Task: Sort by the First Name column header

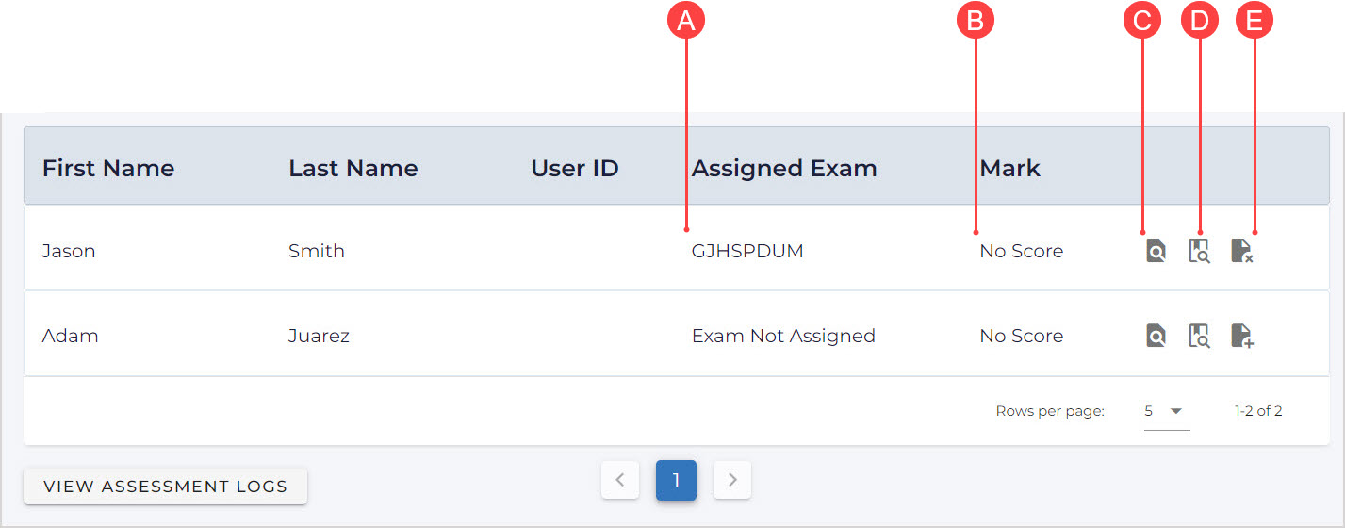Action: (x=108, y=169)
